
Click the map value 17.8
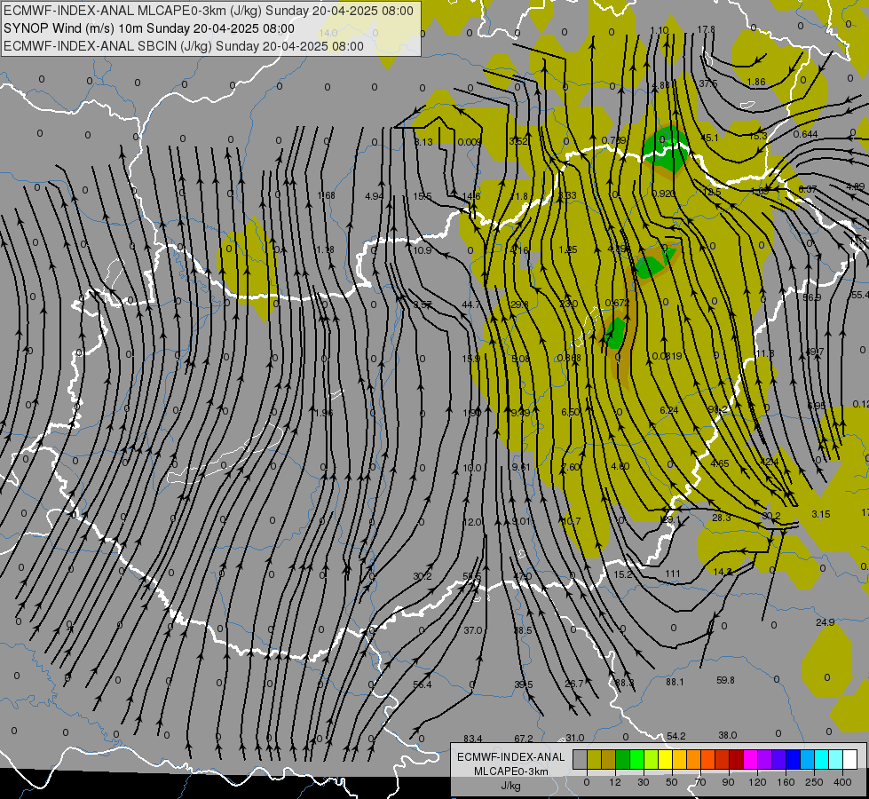[706, 29]
